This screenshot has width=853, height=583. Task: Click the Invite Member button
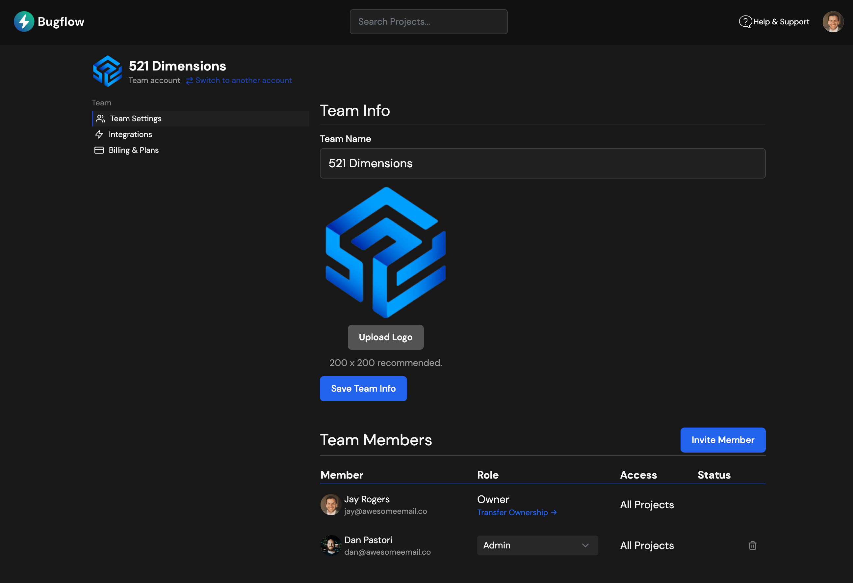point(723,440)
